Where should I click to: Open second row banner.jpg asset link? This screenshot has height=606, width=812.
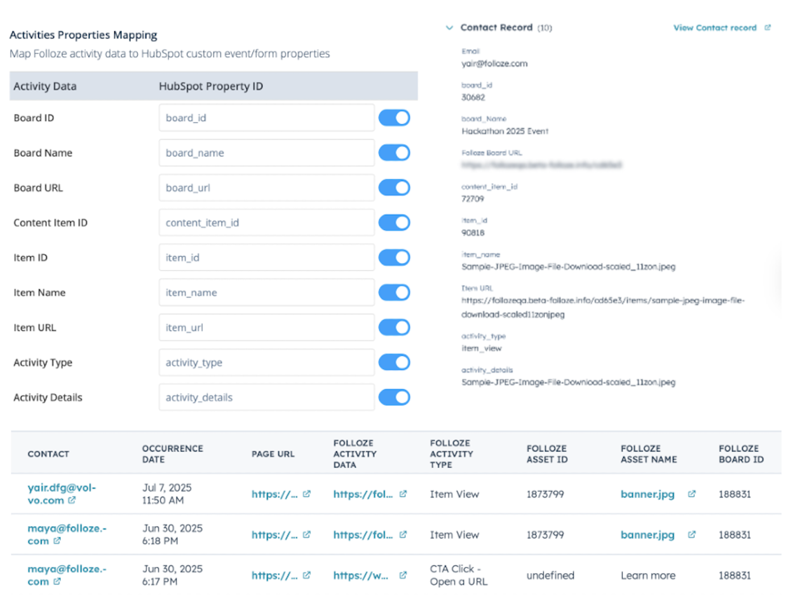[647, 535]
